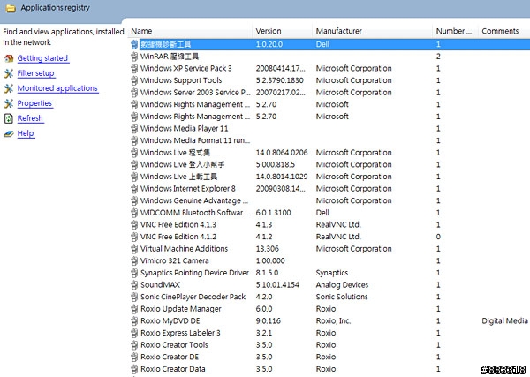Click the Synaptics manufacturer cell

click(332, 273)
